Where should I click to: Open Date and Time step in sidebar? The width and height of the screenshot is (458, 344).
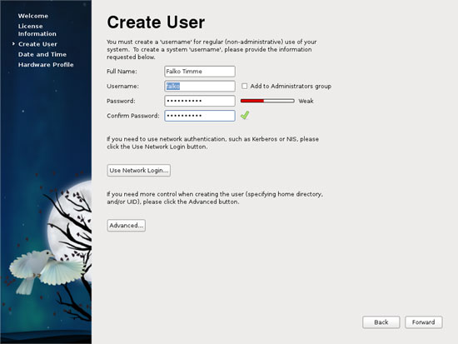[42, 54]
